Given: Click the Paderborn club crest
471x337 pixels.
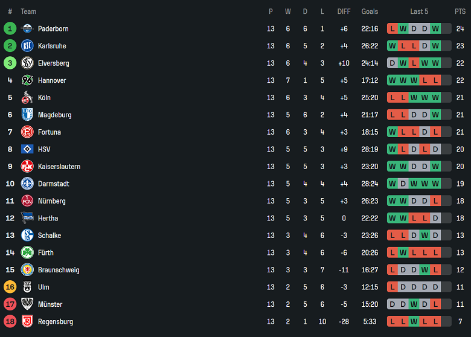Looking at the screenshot, I should (x=27, y=28).
